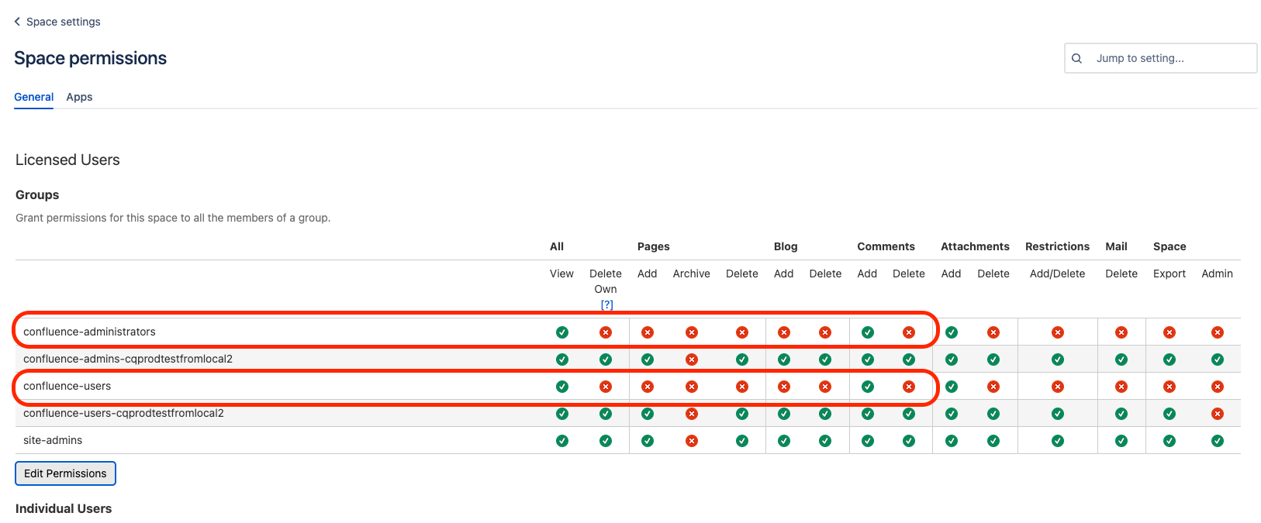Image resolution: width=1261 pixels, height=523 pixels.
Task: Click confluence-administrators Comments Add check icon
Action: coord(868,332)
